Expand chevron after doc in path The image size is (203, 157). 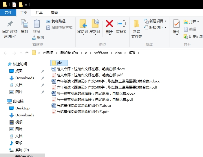(x=125, y=53)
